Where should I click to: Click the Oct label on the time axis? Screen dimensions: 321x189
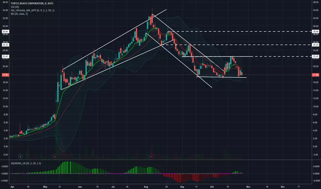pyautogui.click(x=212, y=187)
